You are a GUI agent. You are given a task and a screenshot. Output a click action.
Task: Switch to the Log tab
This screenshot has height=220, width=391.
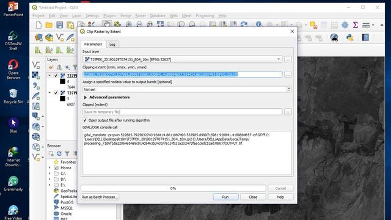[x=112, y=45]
